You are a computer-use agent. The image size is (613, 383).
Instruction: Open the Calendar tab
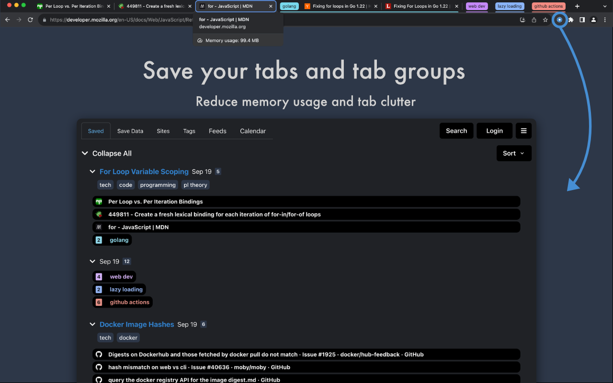point(253,131)
